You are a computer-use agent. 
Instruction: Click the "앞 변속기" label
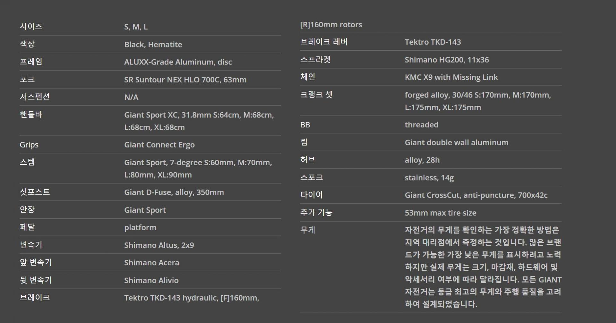(36, 262)
